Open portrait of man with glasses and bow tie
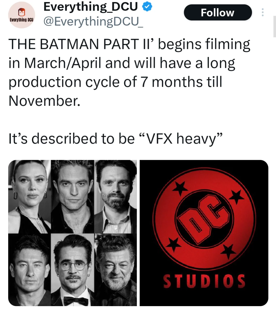Image resolution: width=276 pixels, height=312 pixels. tap(73, 270)
